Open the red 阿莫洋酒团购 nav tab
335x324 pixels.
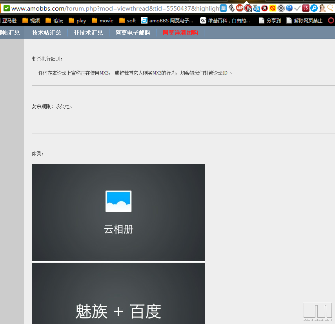pos(180,33)
